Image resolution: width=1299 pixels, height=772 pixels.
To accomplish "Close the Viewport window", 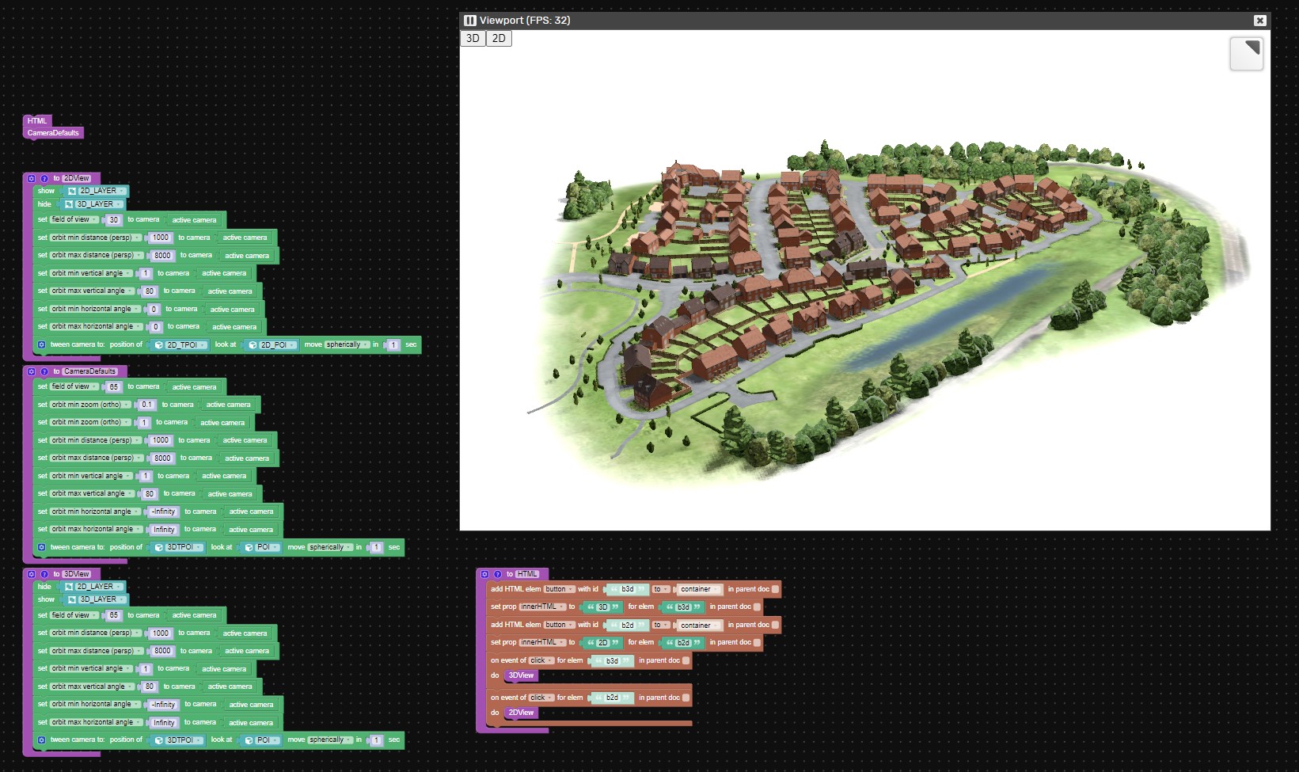I will [1259, 21].
